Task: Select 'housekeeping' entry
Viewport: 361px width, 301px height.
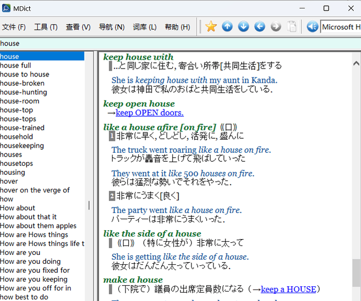Action: tap(42, 146)
